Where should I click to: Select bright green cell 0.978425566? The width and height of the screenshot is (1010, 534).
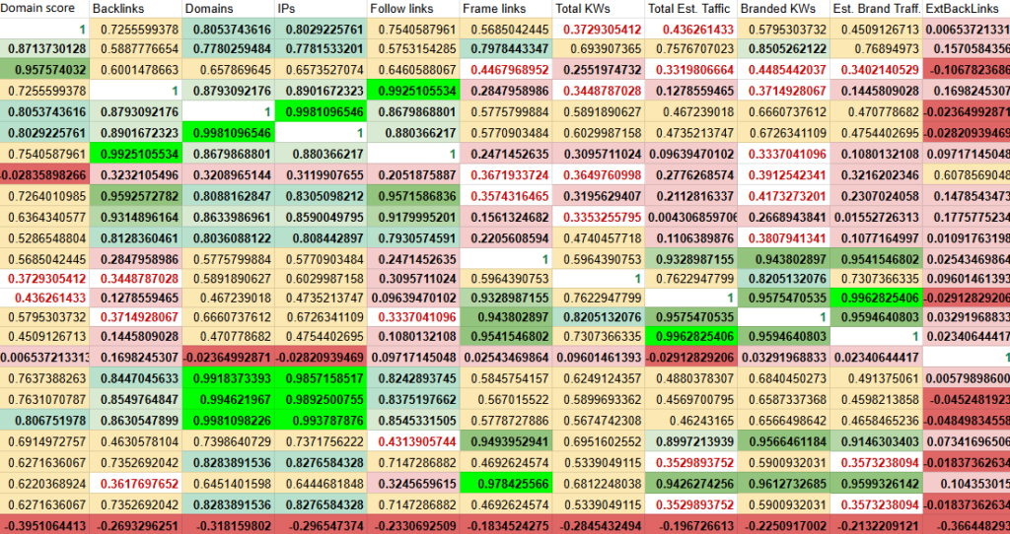coord(507,484)
